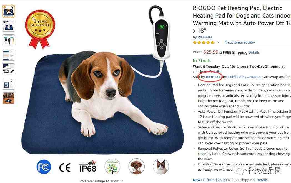The height and width of the screenshot is (183, 291).
Task: Select the fourth product thumbnail
Action: click(x=9, y=55)
